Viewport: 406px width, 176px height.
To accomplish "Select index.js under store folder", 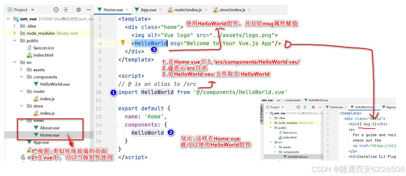I will (47, 113).
